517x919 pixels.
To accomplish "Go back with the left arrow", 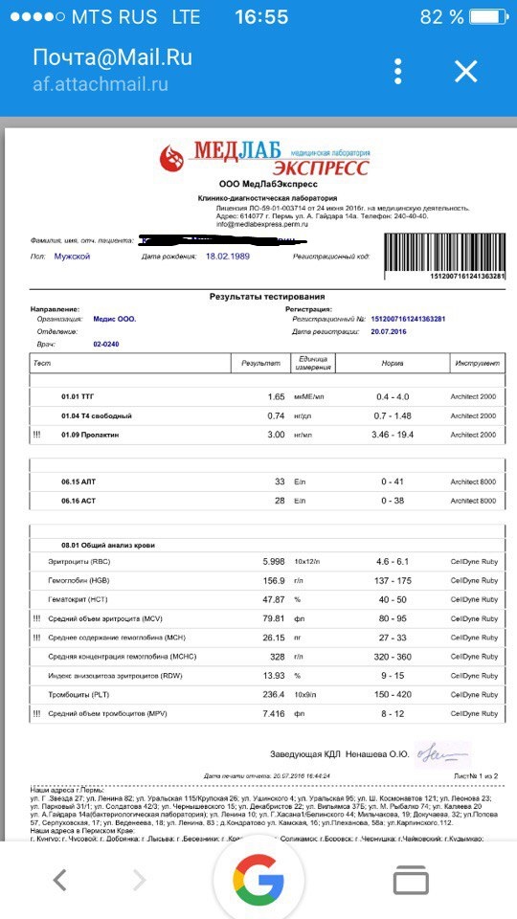I will pos(60,880).
